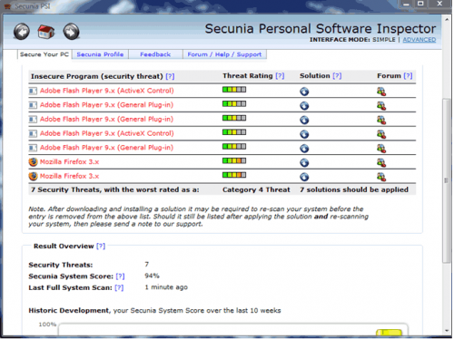The height and width of the screenshot is (339, 454).
Task: Click program icon beside second General Plug-in entry
Action: click(x=33, y=119)
